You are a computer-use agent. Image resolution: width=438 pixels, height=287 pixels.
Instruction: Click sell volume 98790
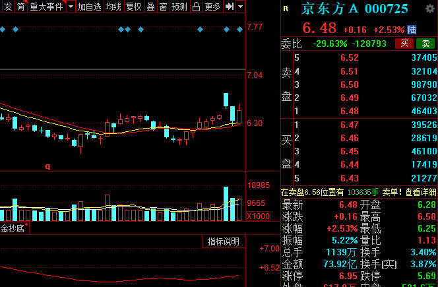(424, 84)
